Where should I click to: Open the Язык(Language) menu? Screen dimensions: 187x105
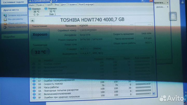point(86,4)
